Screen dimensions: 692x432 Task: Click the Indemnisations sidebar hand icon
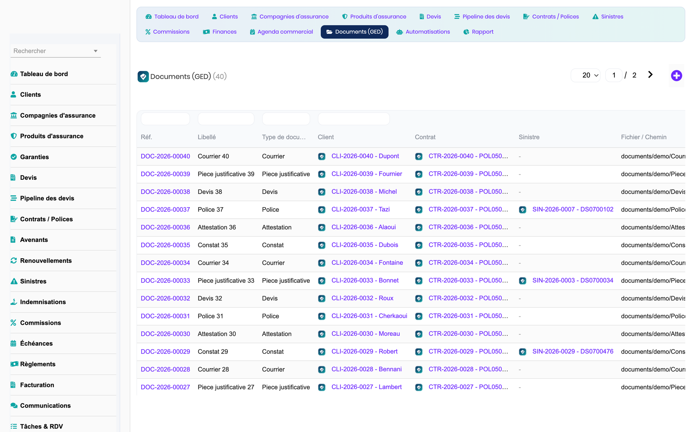click(x=14, y=302)
